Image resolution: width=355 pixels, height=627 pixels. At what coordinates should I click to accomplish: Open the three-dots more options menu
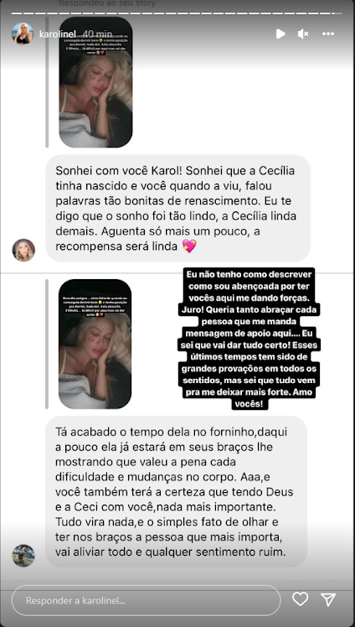[328, 34]
